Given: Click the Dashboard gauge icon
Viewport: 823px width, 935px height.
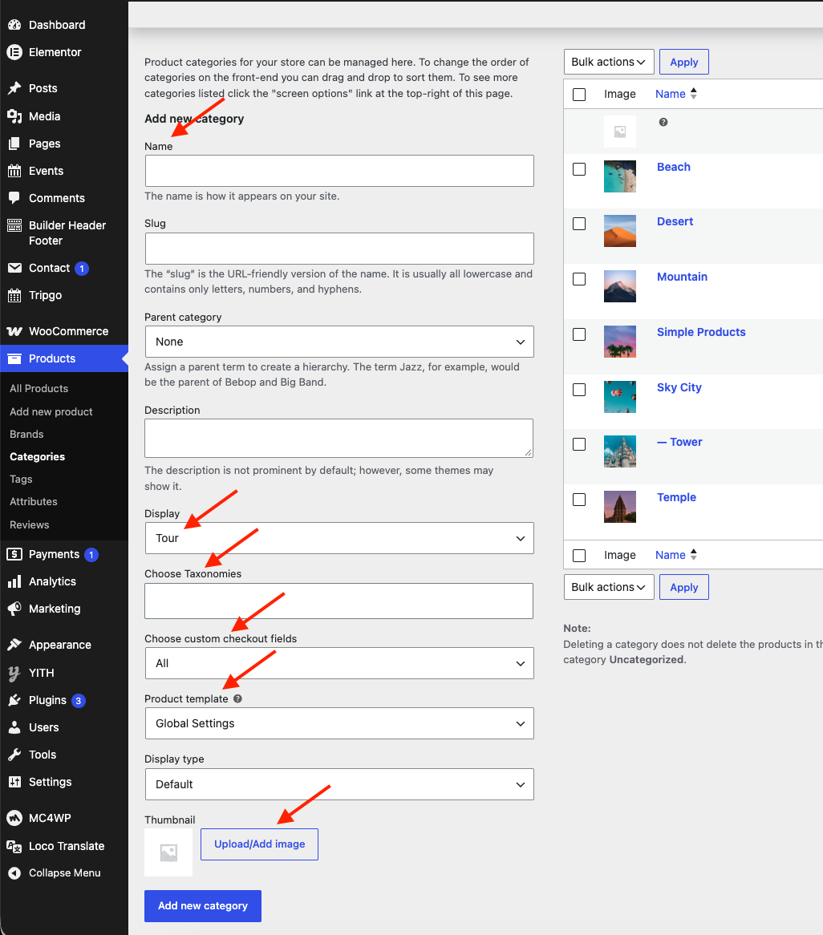Looking at the screenshot, I should click(14, 25).
